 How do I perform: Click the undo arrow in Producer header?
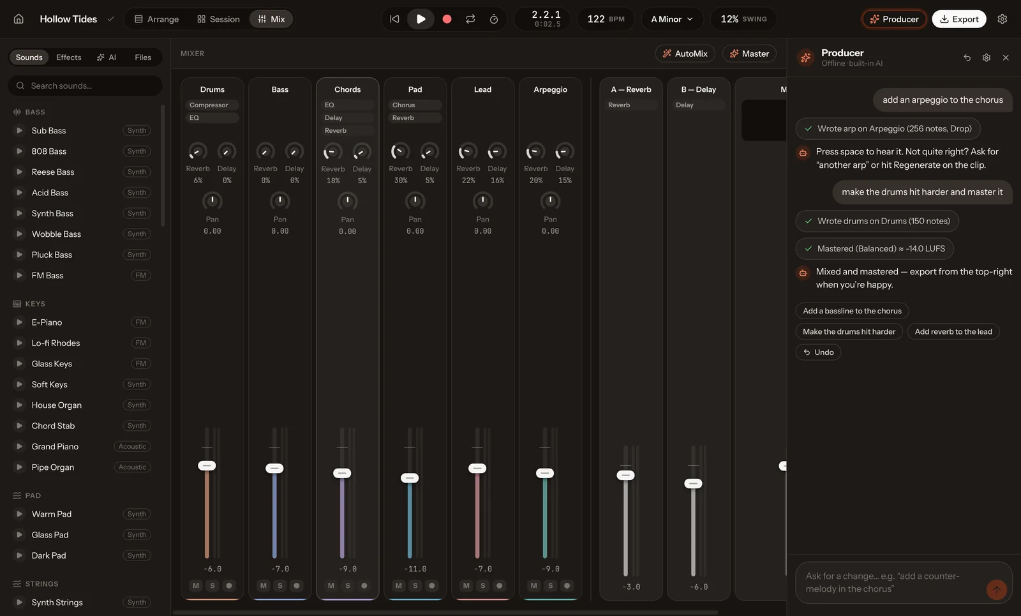pos(967,57)
